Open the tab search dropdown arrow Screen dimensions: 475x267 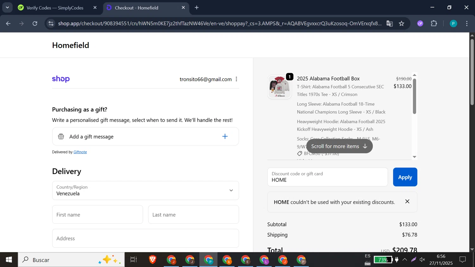coord(7,7)
